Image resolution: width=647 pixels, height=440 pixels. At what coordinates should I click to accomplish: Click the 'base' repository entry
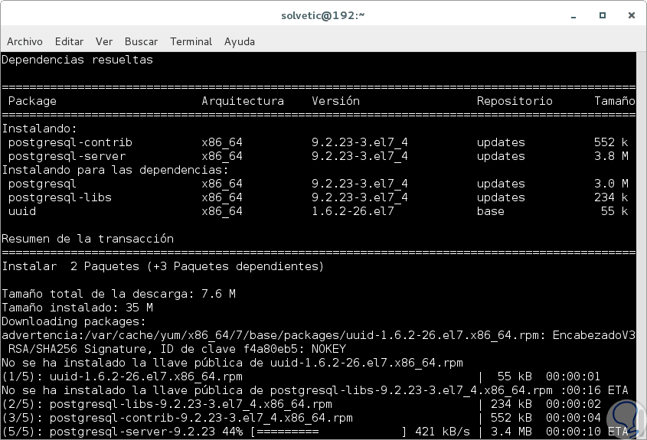click(x=490, y=211)
